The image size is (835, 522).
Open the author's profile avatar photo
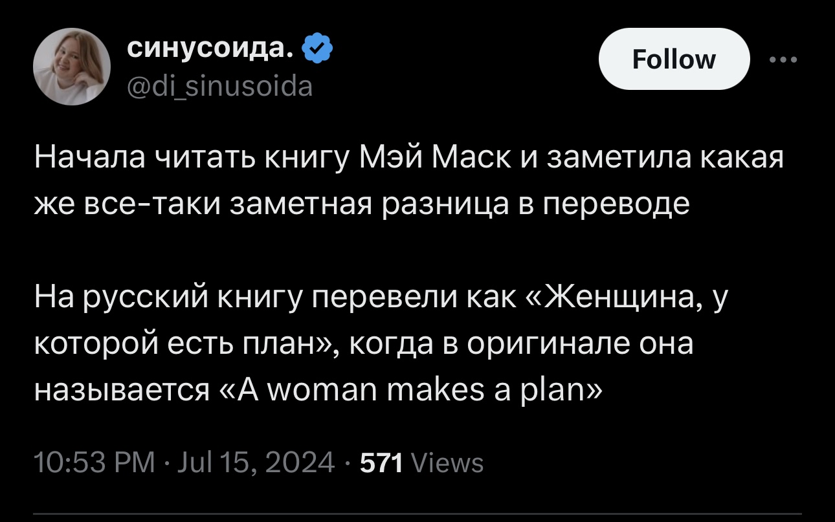click(72, 67)
